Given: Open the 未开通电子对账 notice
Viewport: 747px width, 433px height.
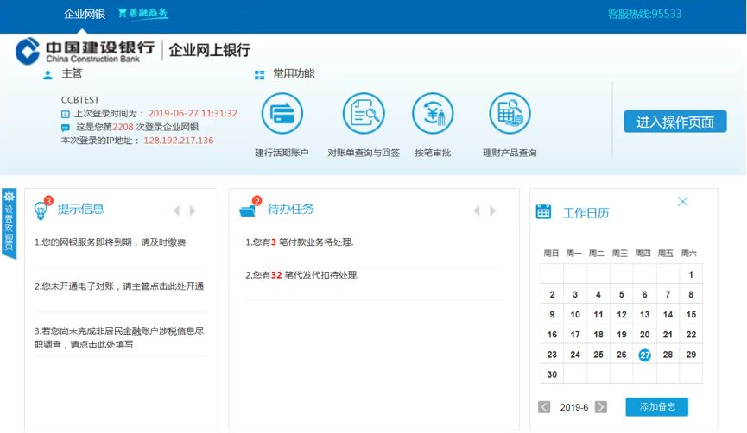Looking at the screenshot, I should tap(119, 286).
